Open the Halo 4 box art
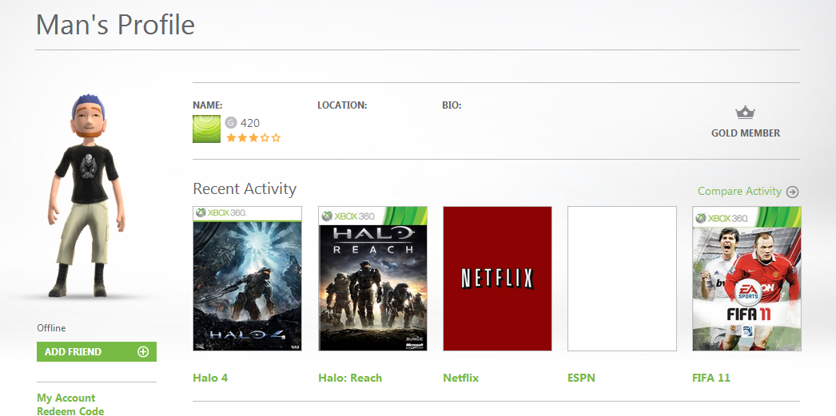Screen dimensions: 836x416 coord(248,279)
